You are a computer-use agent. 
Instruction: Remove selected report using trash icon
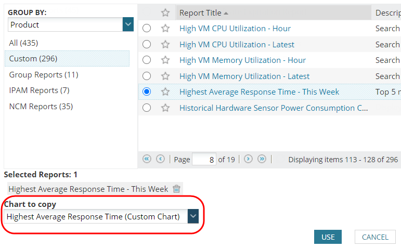point(177,189)
